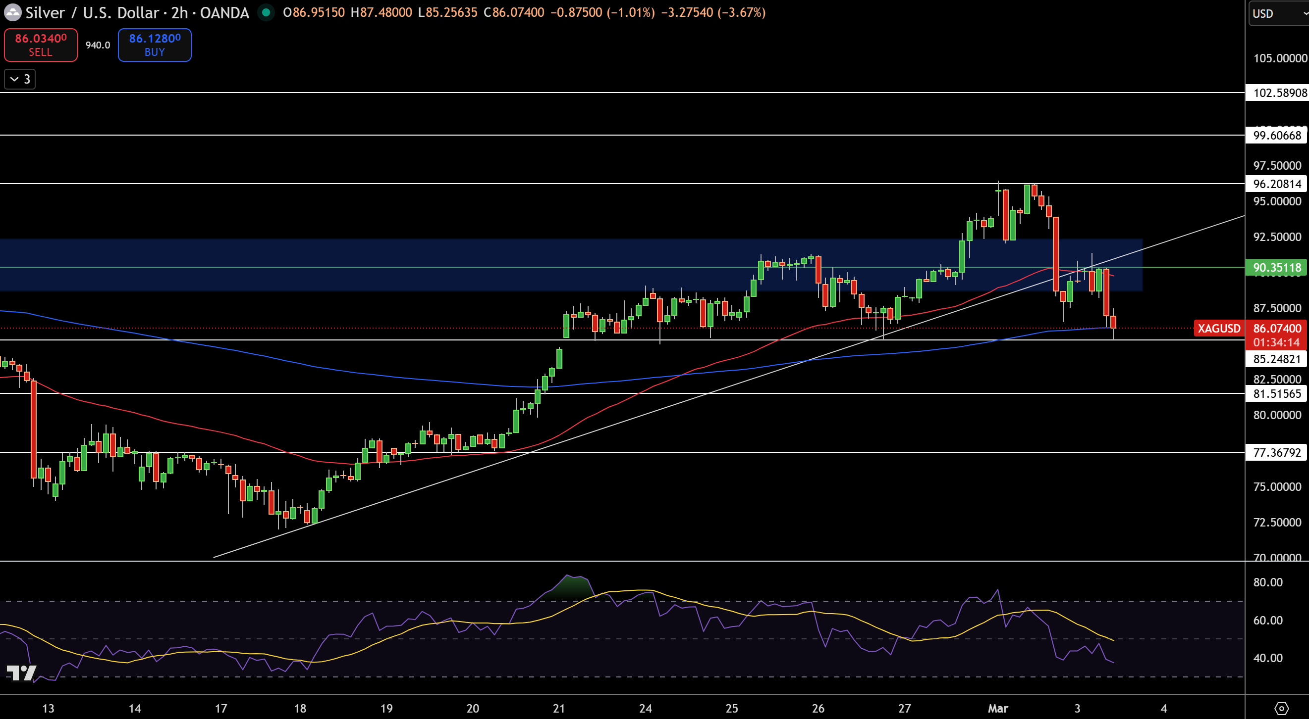Screen dimensions: 1309x719
Task: Click the BUY button at 86.12800
Action: (155, 45)
